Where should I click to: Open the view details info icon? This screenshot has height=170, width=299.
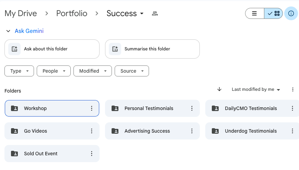coord(291,14)
